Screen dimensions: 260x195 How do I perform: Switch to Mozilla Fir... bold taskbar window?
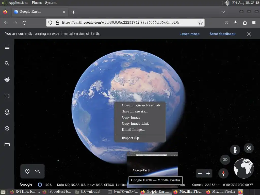pyautogui.click(x=188, y=192)
